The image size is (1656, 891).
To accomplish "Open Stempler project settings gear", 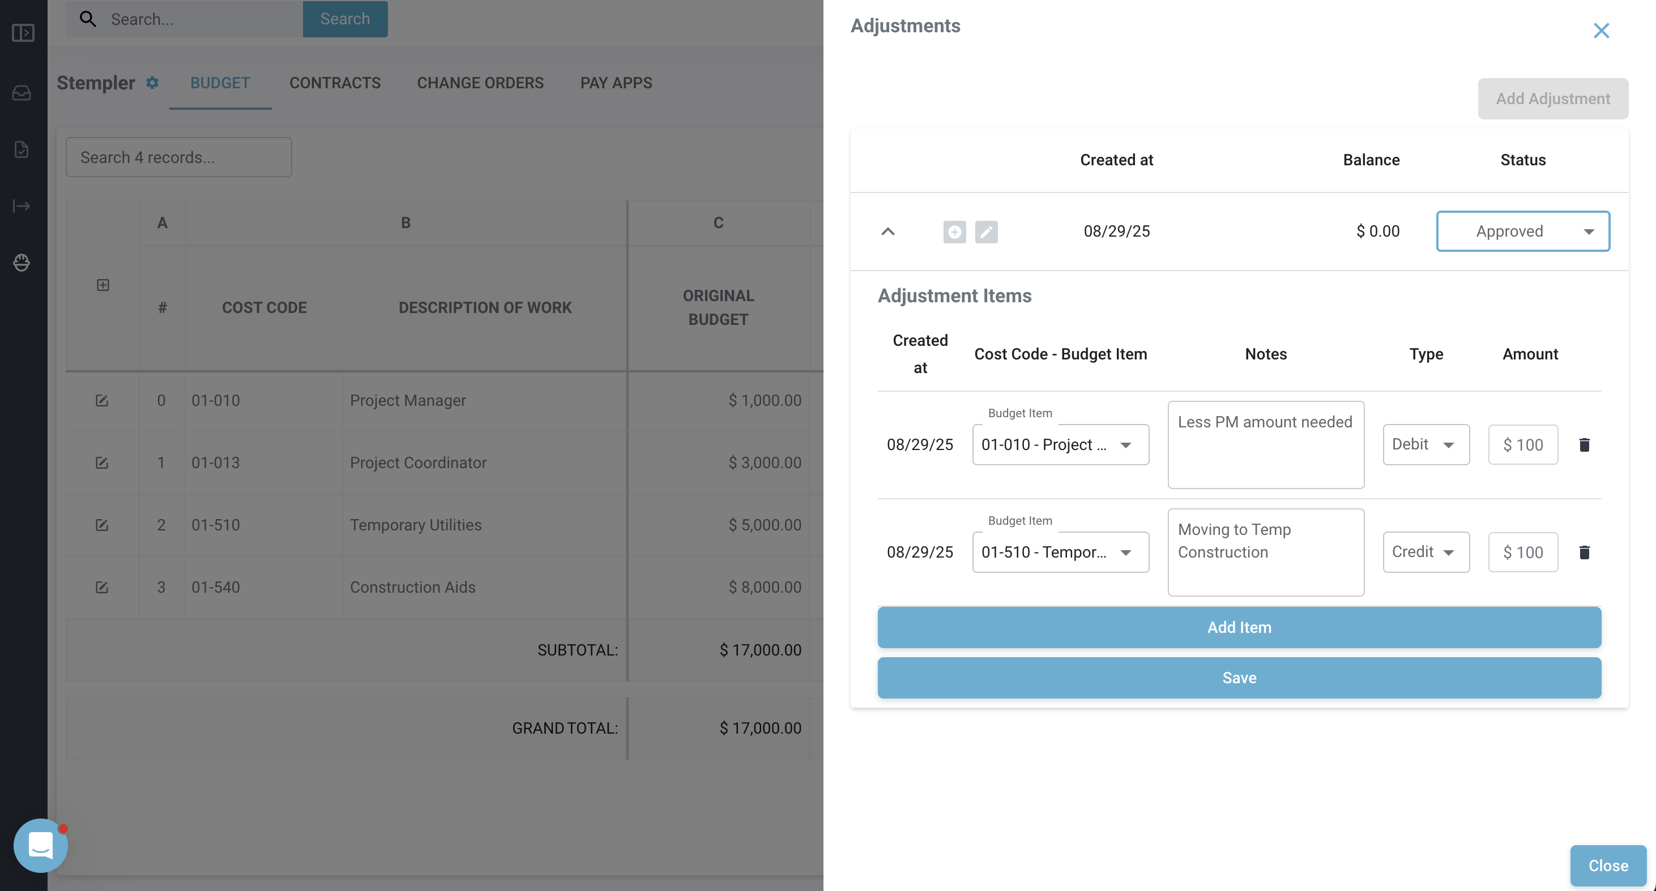I will click(x=152, y=83).
